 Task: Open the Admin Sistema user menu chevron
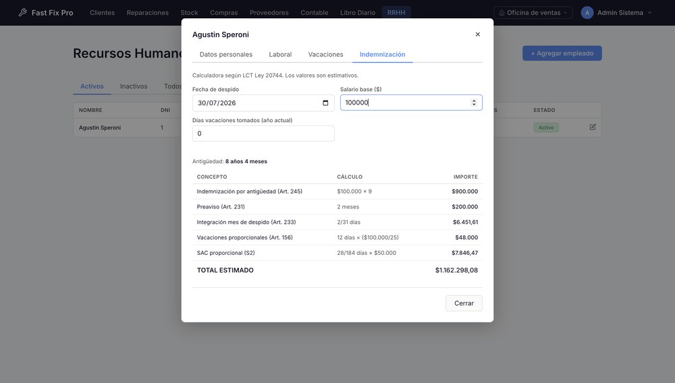click(x=649, y=12)
